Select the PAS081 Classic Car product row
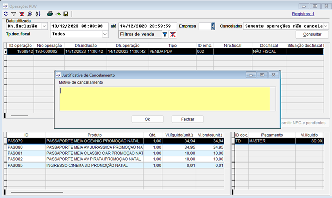Screen dimensions: 332x198 tap(116, 153)
